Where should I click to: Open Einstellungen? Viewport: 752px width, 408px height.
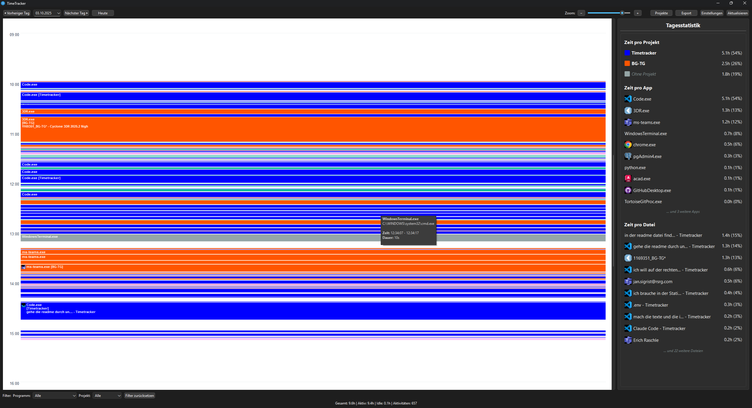click(x=711, y=13)
